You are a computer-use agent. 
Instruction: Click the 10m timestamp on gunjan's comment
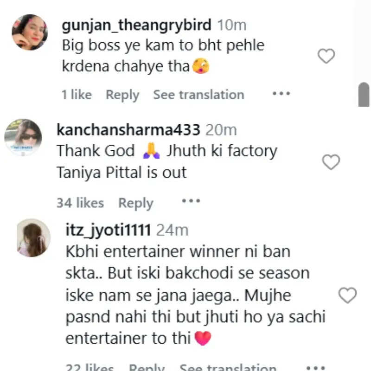232,25
